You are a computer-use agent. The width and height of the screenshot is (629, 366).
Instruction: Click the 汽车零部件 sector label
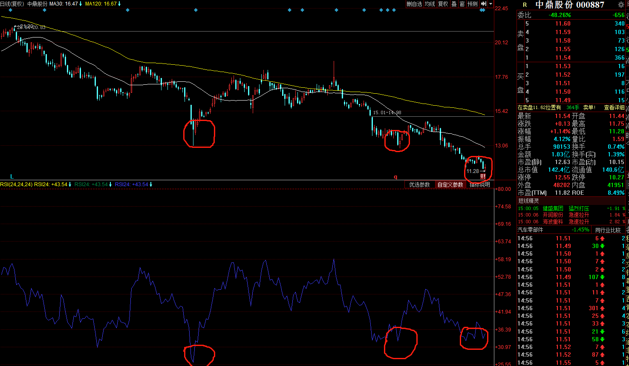[x=531, y=230]
